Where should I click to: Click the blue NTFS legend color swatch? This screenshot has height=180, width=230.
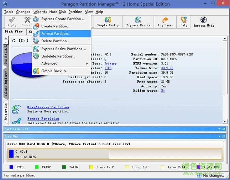[x=12, y=167]
